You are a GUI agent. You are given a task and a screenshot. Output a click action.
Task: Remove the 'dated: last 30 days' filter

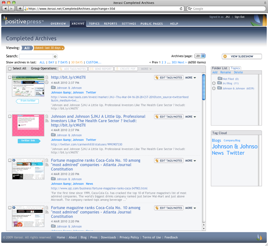63,48
